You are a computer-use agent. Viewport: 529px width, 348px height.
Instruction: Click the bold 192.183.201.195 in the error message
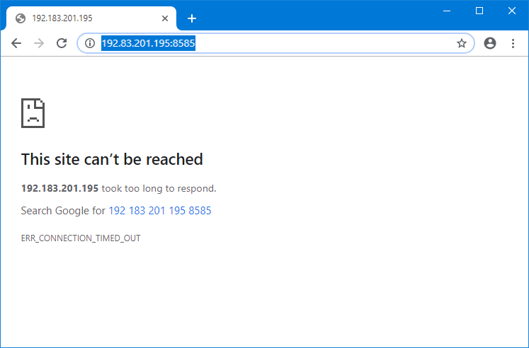point(59,188)
